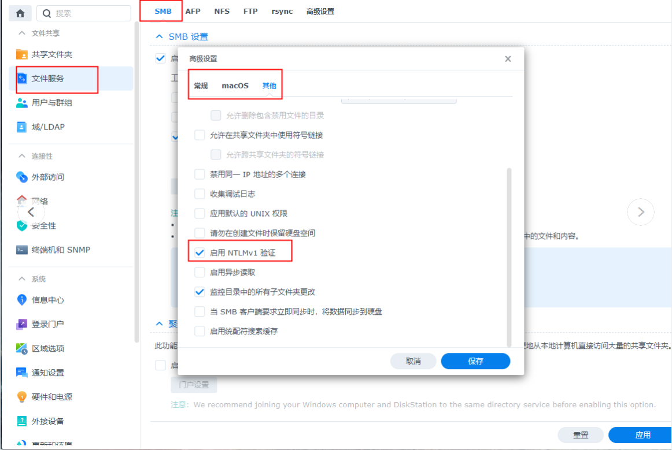Open the Hardware & Power (硬件和电源) icon
This screenshot has height=450, width=672.
pyautogui.click(x=21, y=397)
